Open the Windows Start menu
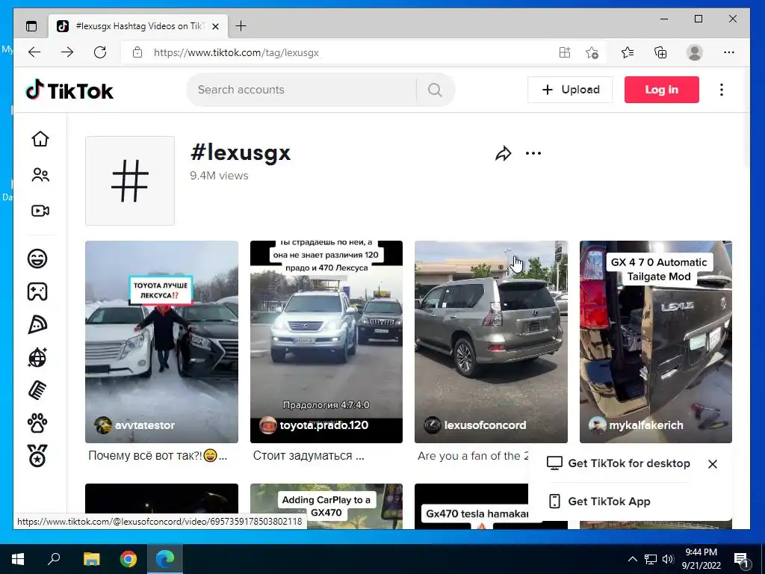This screenshot has width=765, height=574. 18,559
